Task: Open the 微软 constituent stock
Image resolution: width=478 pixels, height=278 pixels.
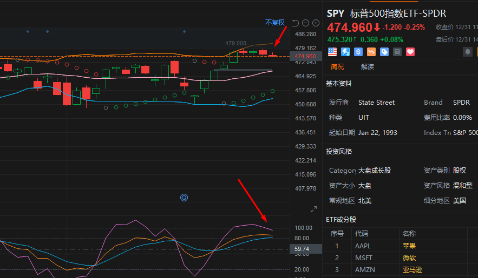Action: coord(409,258)
